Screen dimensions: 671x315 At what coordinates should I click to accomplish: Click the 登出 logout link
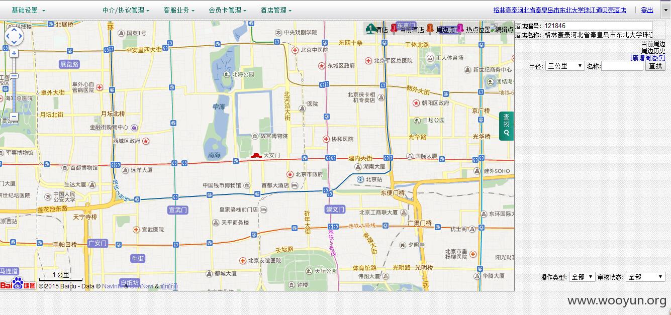pyautogui.click(x=647, y=10)
